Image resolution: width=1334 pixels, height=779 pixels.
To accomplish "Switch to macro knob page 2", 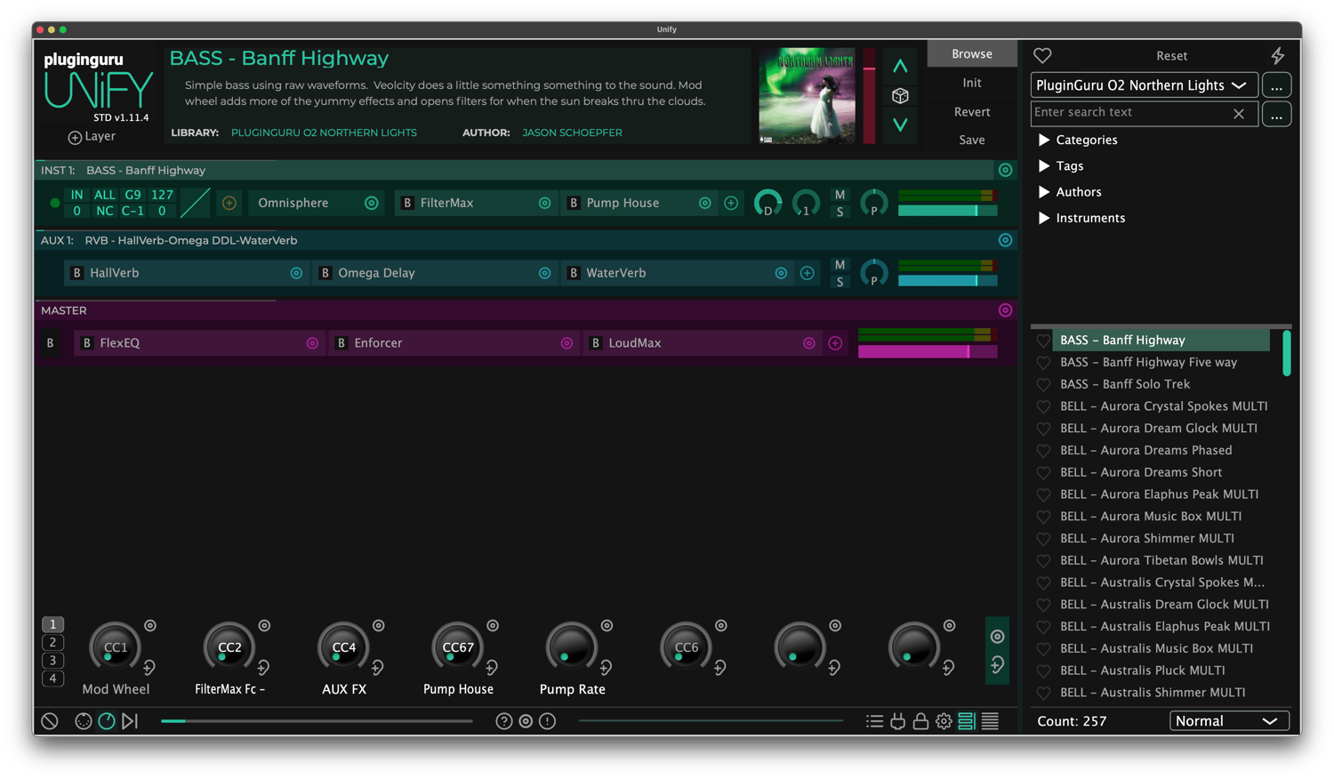I will (x=52, y=642).
